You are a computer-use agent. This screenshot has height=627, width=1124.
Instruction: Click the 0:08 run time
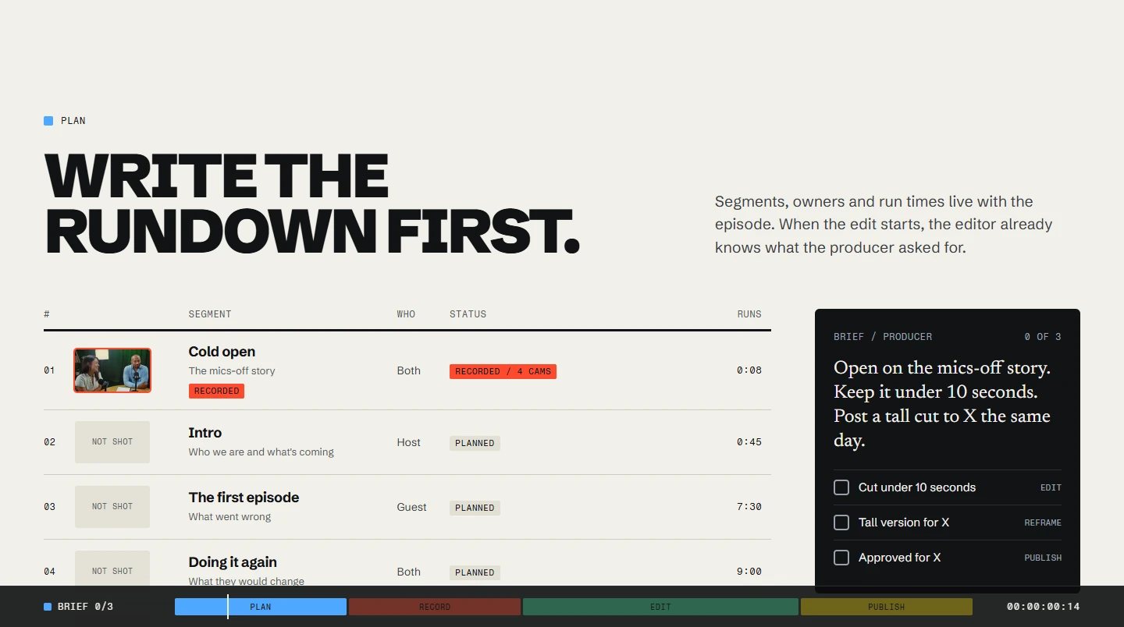pos(749,370)
